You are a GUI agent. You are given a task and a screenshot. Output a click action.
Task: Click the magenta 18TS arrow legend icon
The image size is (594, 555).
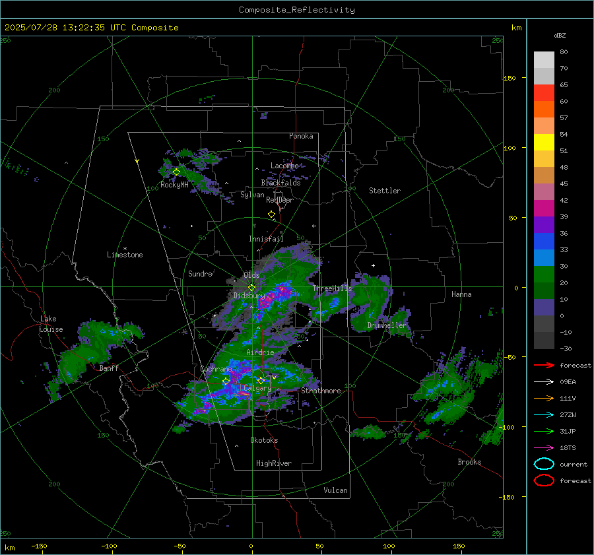coord(544,448)
